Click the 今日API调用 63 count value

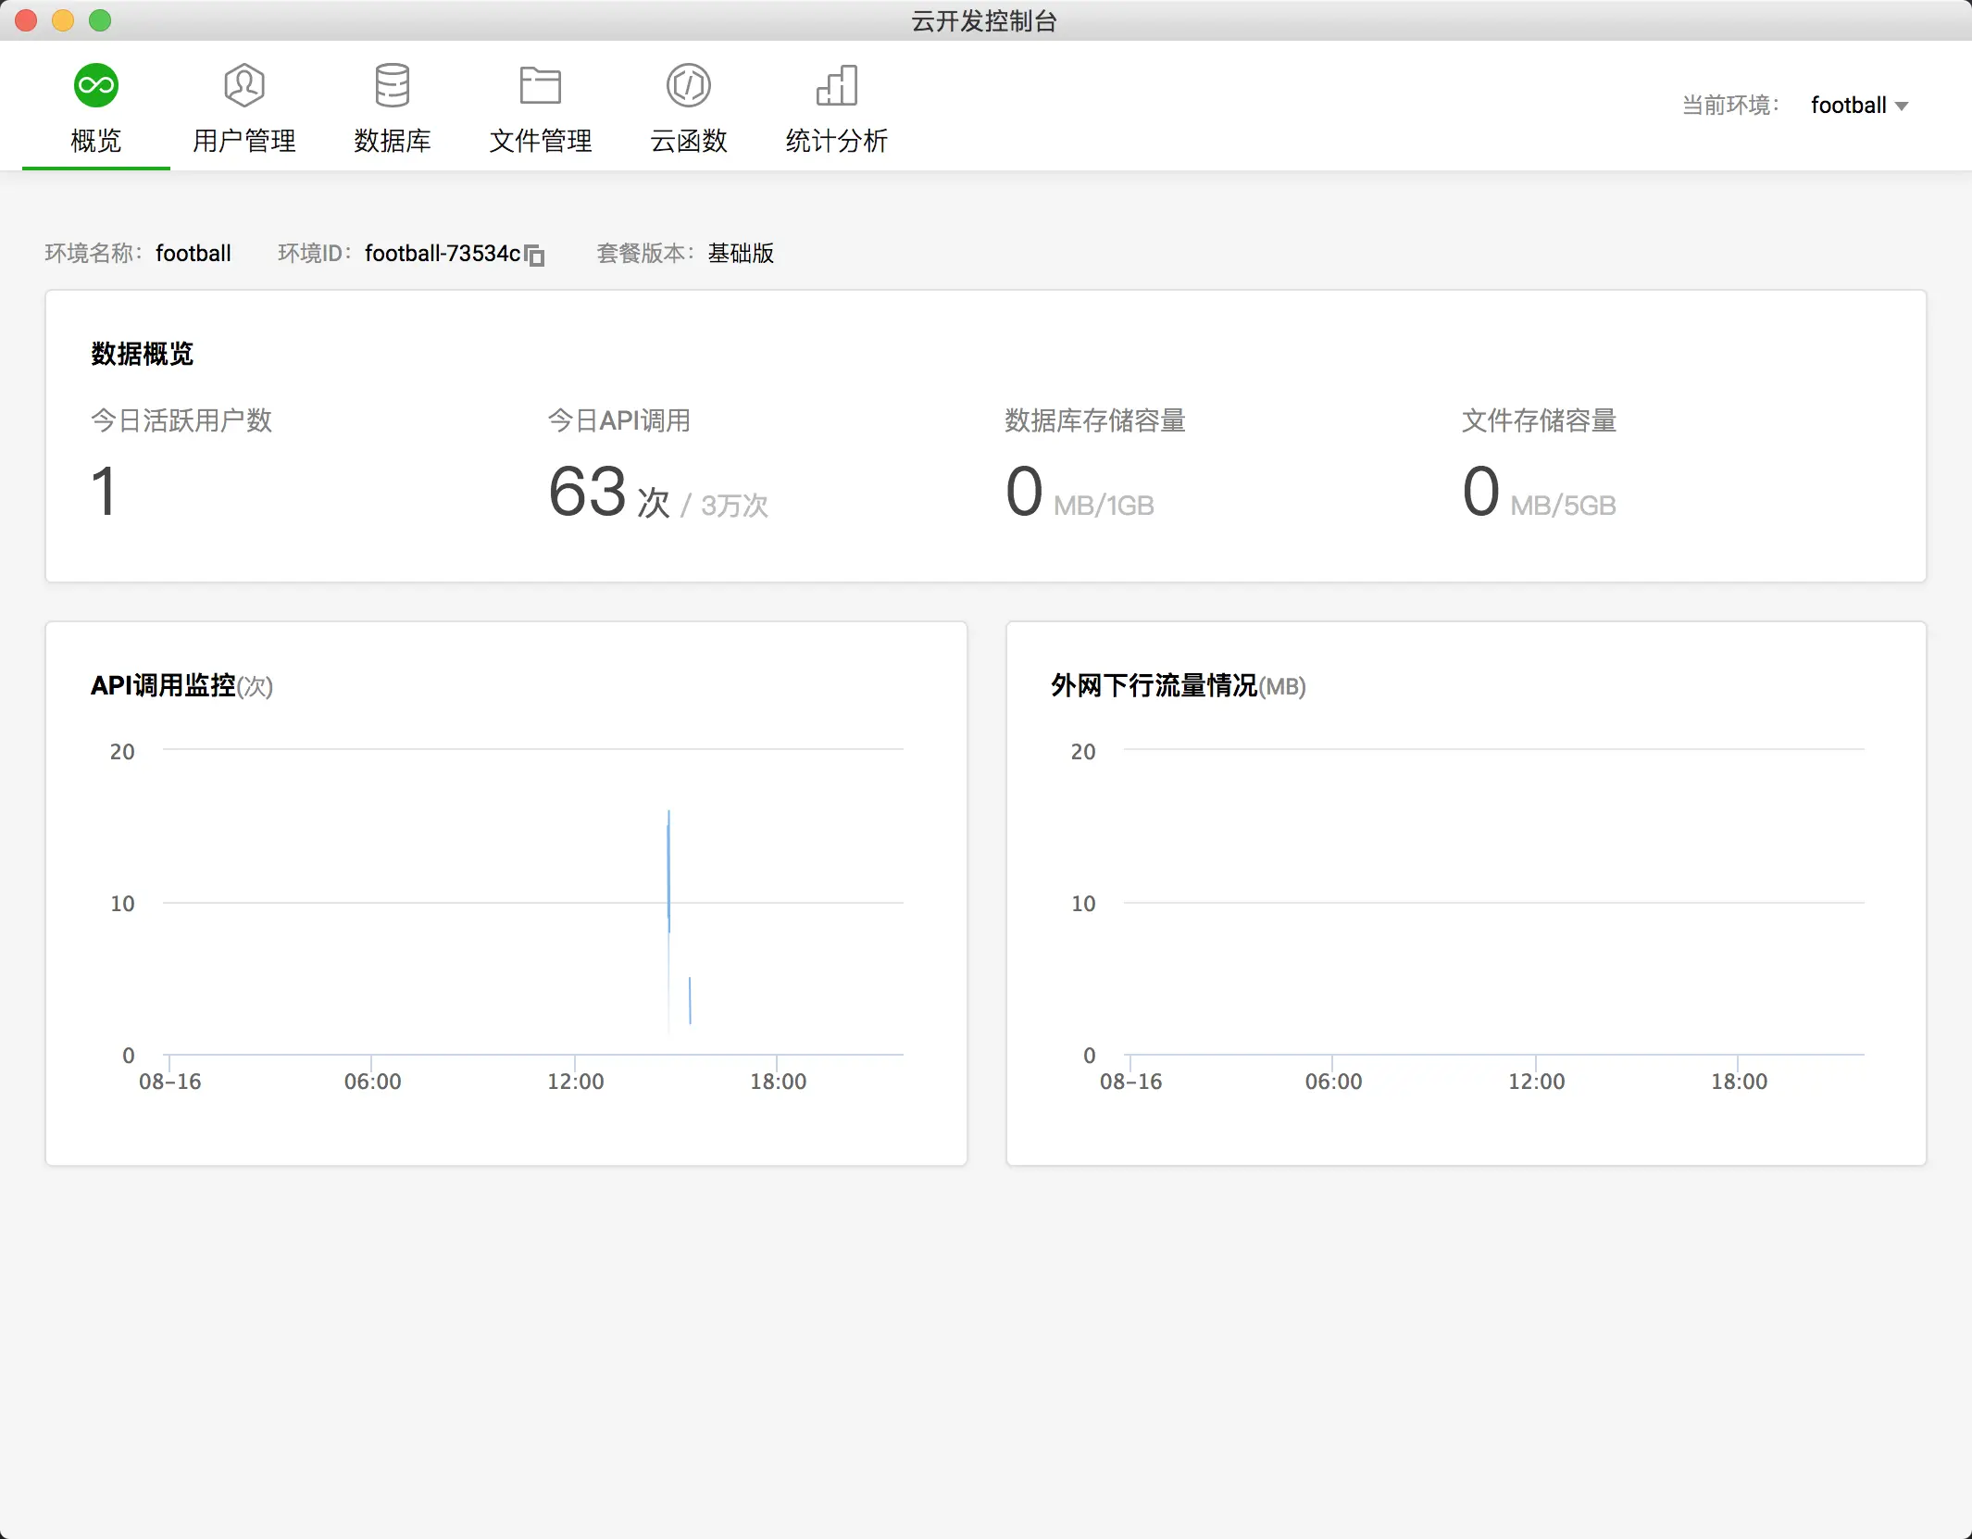point(588,492)
